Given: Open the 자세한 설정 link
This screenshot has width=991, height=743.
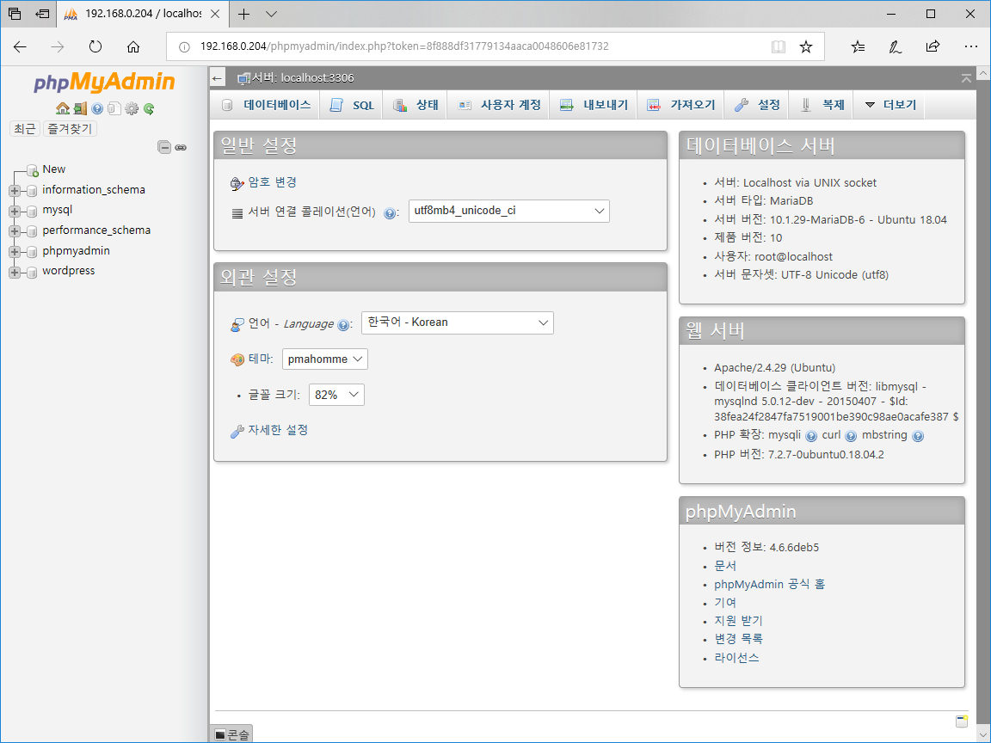Looking at the screenshot, I should [278, 430].
